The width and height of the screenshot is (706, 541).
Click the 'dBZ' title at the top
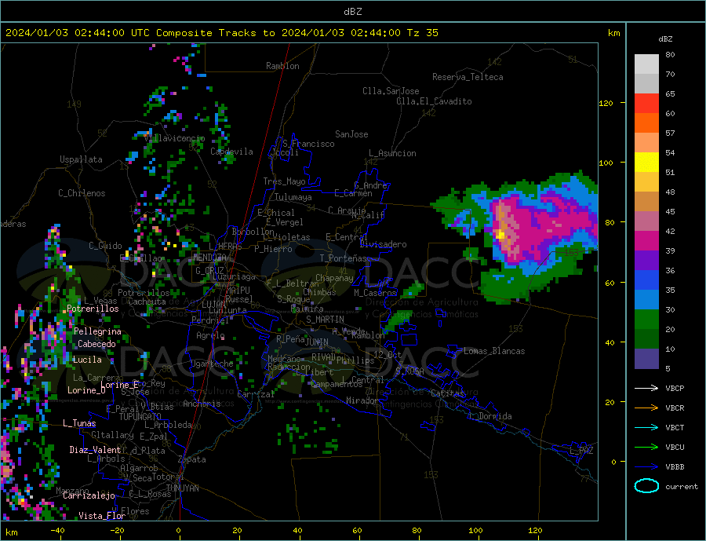coord(352,12)
